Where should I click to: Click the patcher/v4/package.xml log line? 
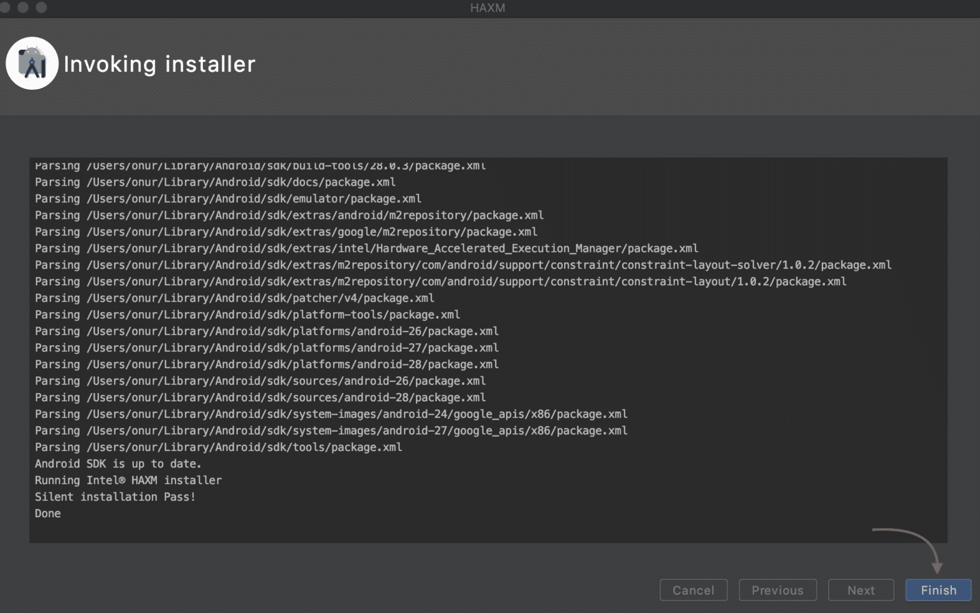(x=234, y=298)
